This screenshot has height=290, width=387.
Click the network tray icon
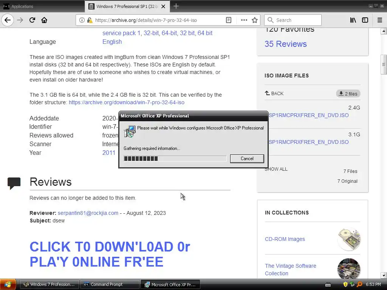point(353,284)
